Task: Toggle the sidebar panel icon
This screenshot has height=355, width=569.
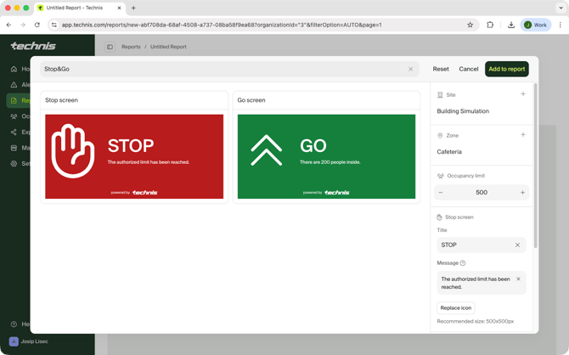Action: click(x=110, y=47)
